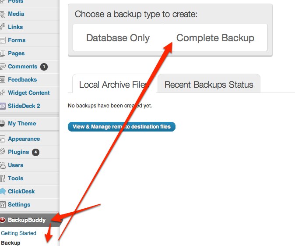Click the 'No backups have been created yet' text
This screenshot has height=246, width=295.
click(x=110, y=106)
